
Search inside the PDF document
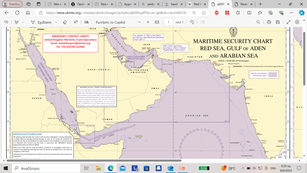(x=258, y=22)
